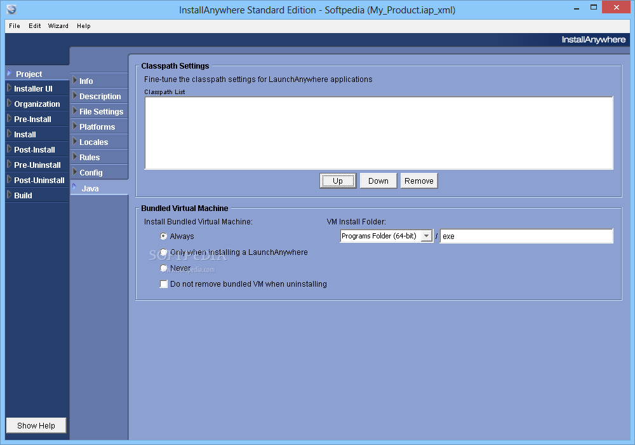Select the Project section
The height and width of the screenshot is (445, 635).
37,74
